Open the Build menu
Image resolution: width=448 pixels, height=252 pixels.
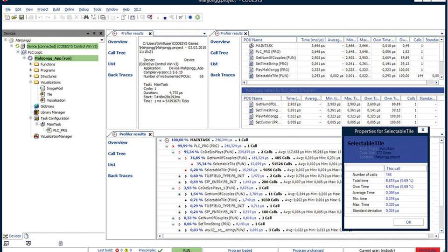[56, 9]
